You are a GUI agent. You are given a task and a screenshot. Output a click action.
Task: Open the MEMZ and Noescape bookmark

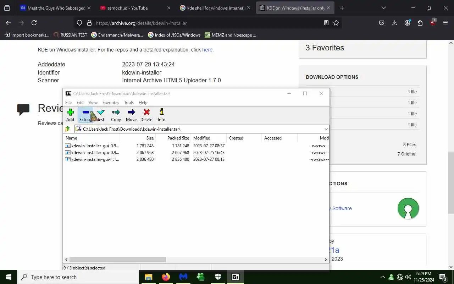pyautogui.click(x=230, y=35)
